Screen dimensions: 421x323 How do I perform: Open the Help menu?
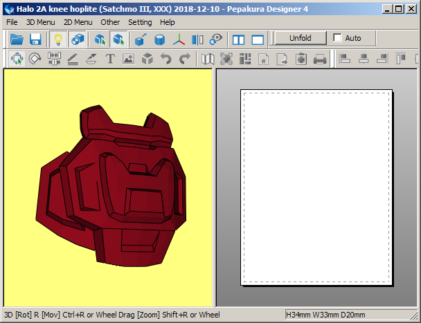pos(168,22)
